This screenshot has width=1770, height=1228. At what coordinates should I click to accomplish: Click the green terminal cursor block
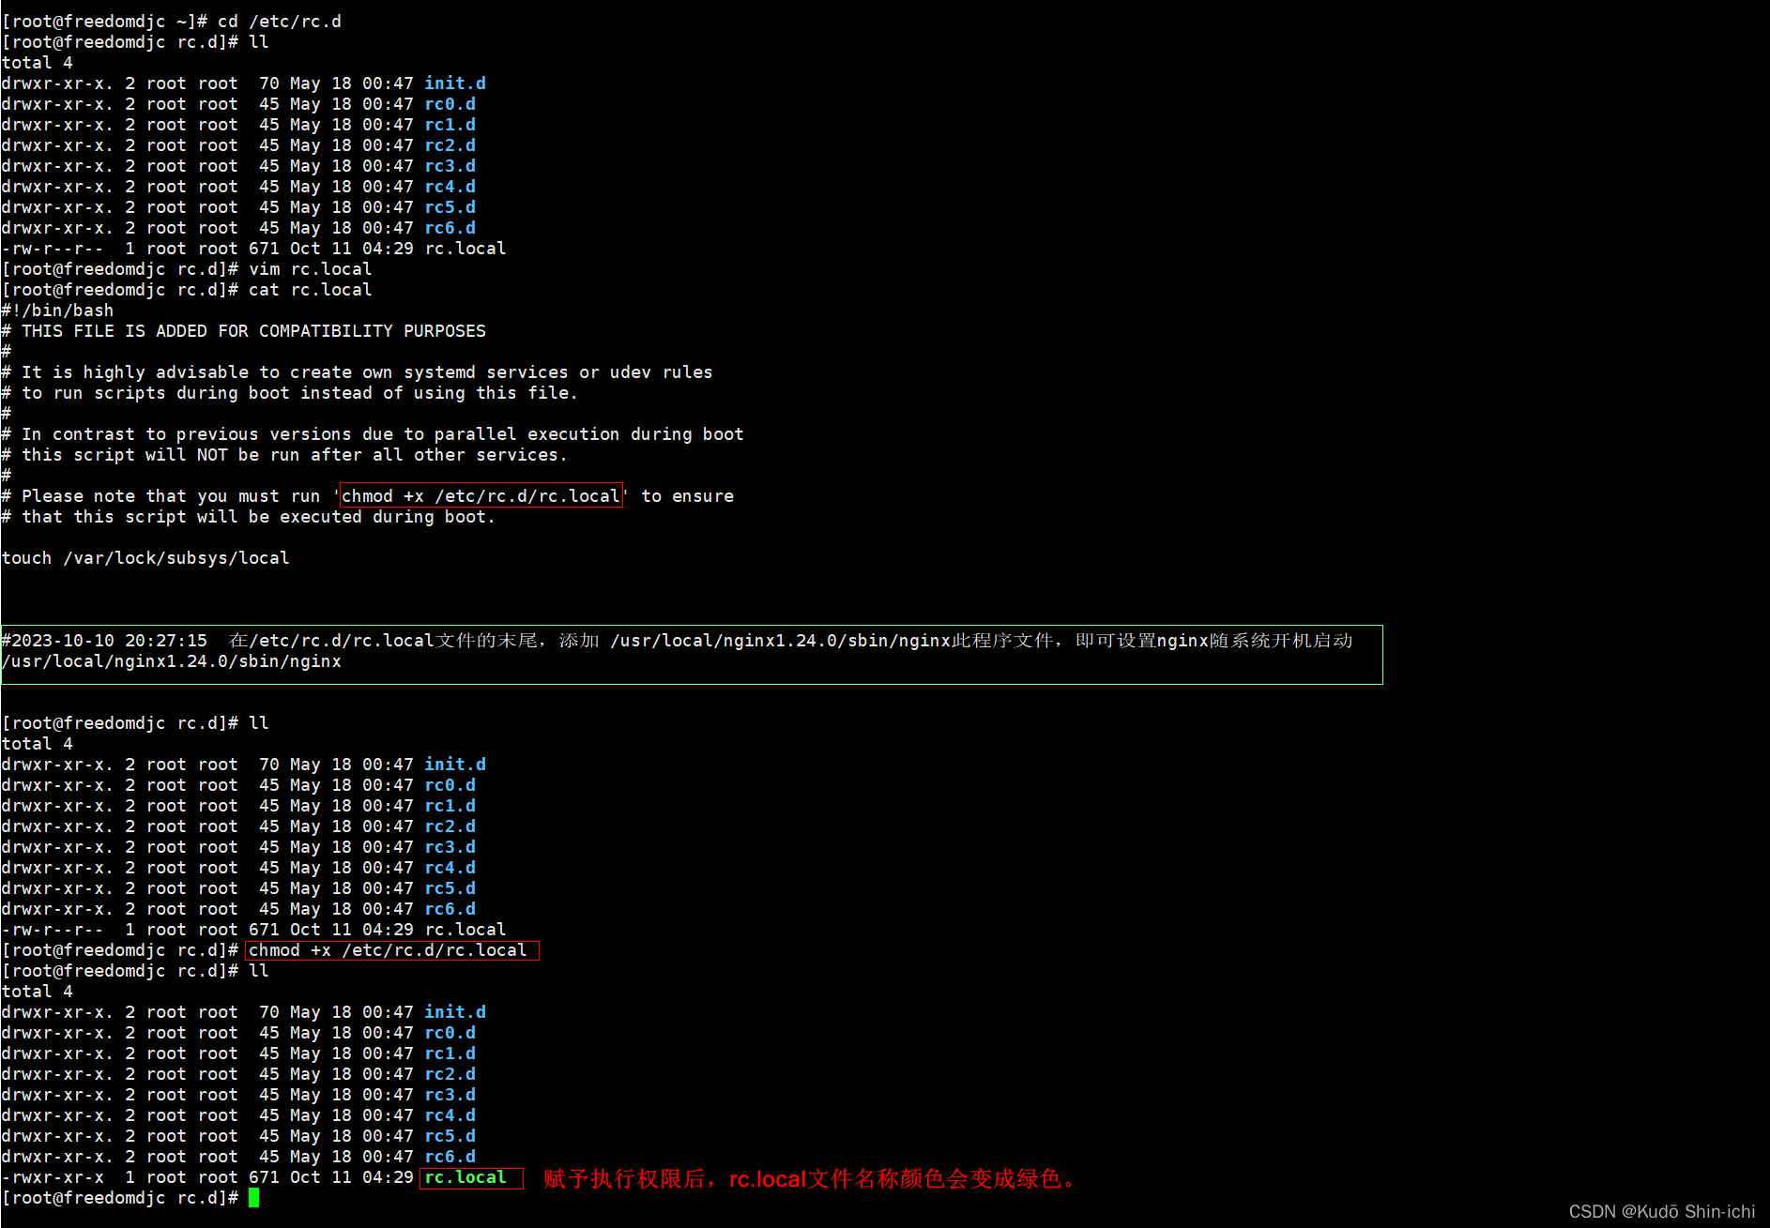(x=253, y=1198)
